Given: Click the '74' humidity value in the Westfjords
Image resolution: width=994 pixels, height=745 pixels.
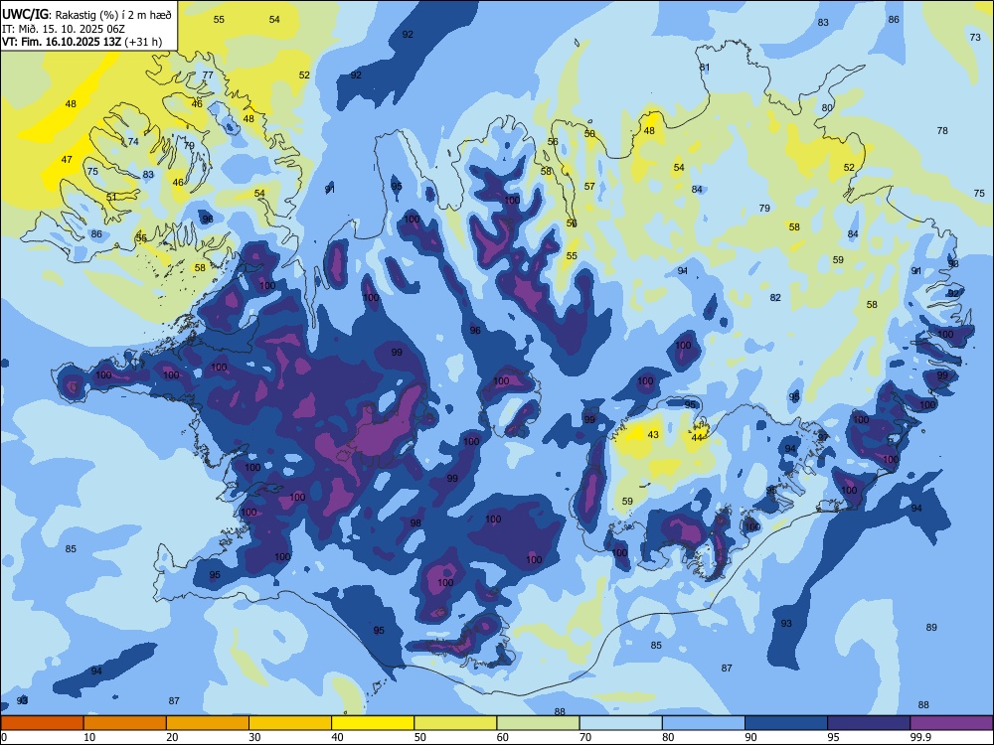Looking at the screenshot, I should (133, 141).
